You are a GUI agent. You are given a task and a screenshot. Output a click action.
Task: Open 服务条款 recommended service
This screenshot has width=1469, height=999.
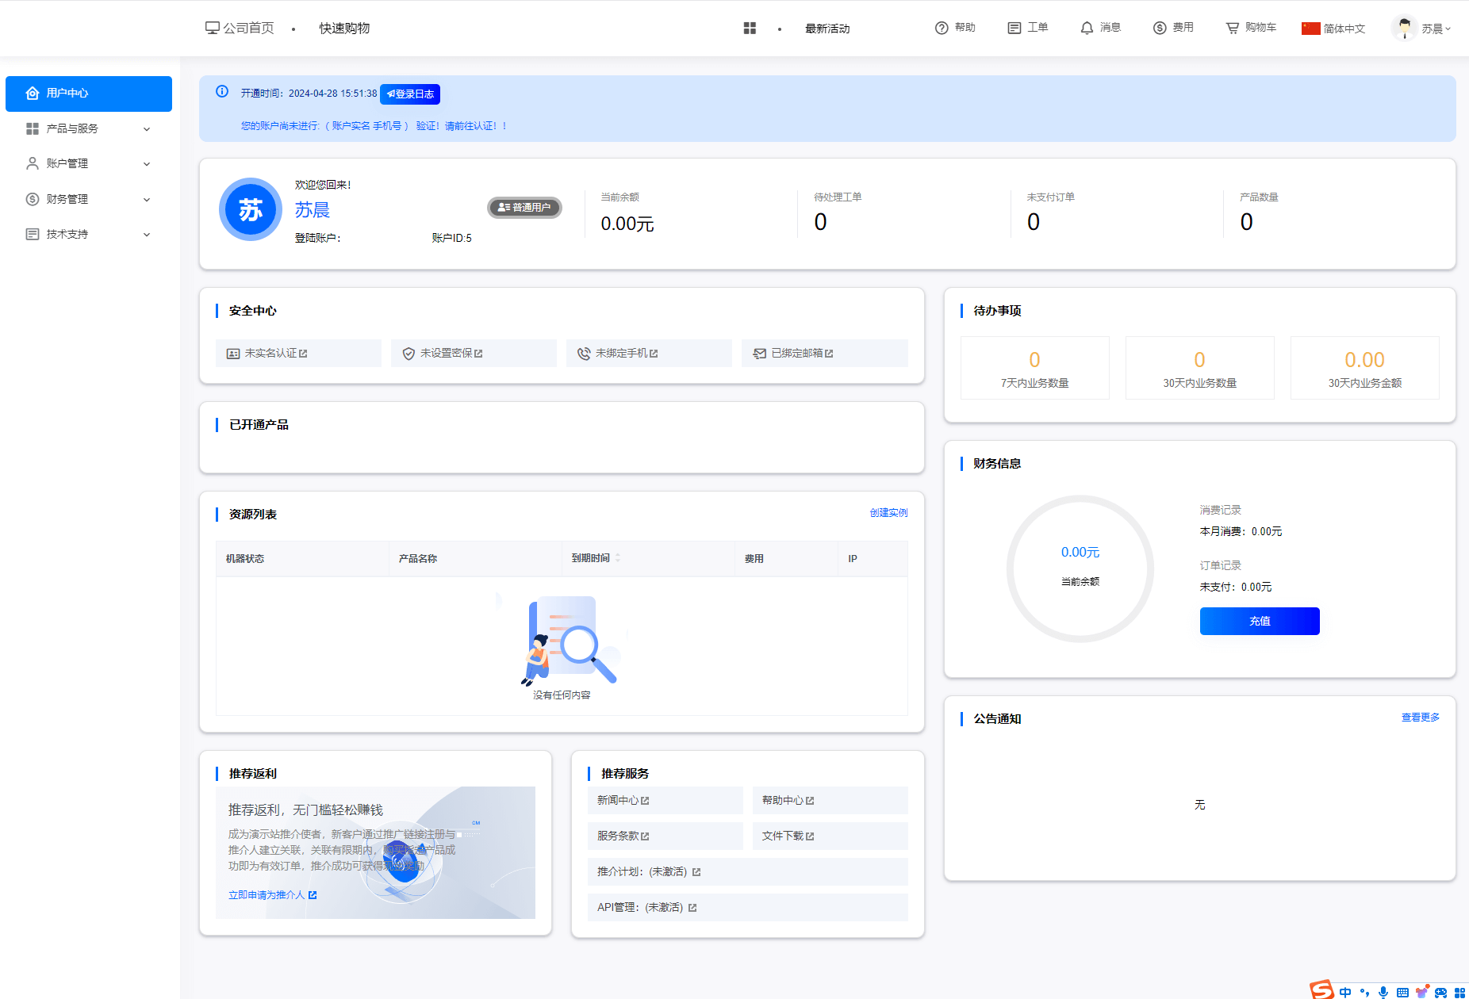pyautogui.click(x=665, y=836)
